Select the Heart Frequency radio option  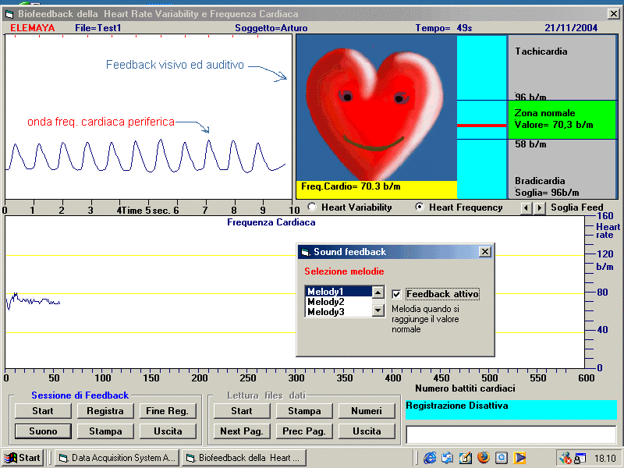point(420,207)
